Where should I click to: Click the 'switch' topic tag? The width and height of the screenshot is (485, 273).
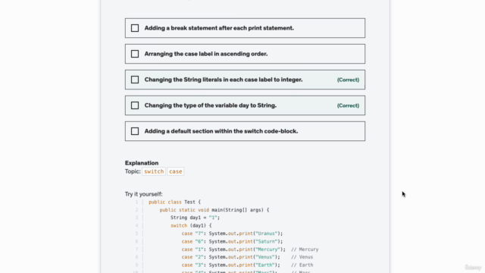pyautogui.click(x=154, y=171)
